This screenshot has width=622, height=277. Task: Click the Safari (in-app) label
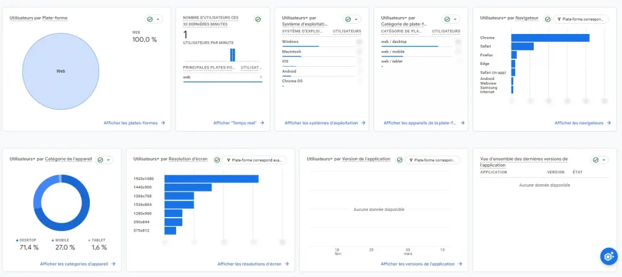point(492,72)
